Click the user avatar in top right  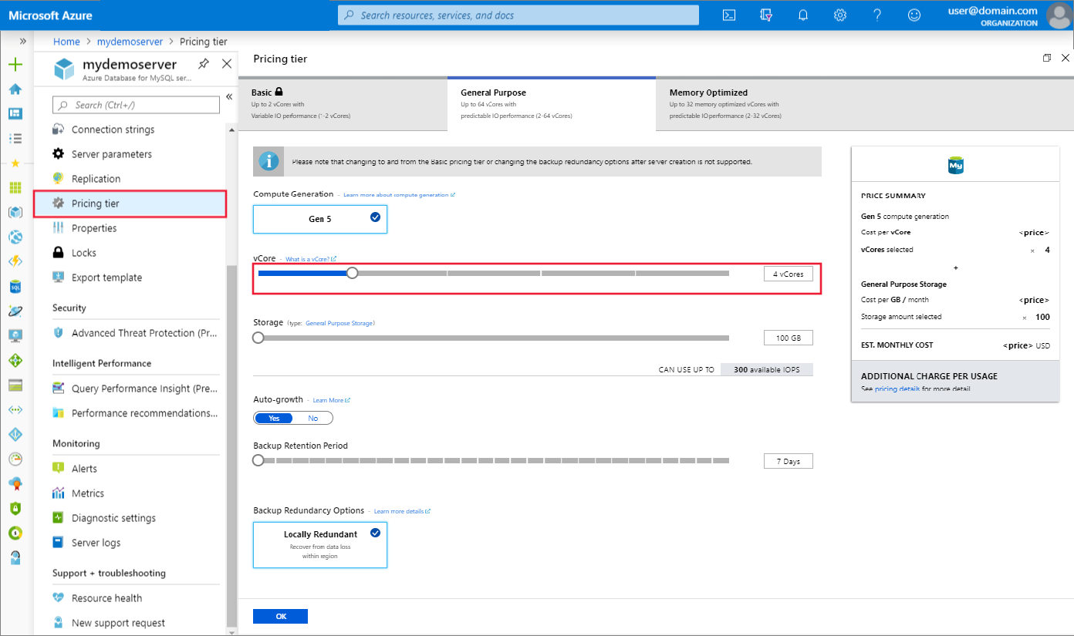(1059, 15)
